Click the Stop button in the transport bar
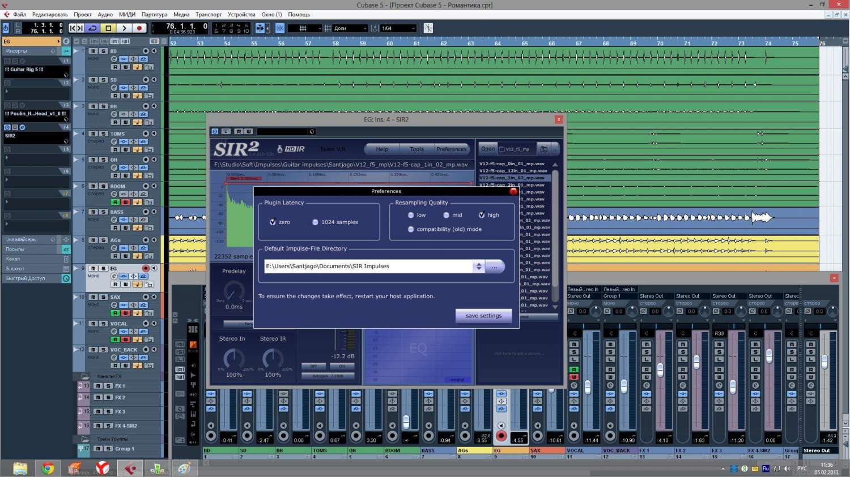The width and height of the screenshot is (850, 477). [x=108, y=28]
